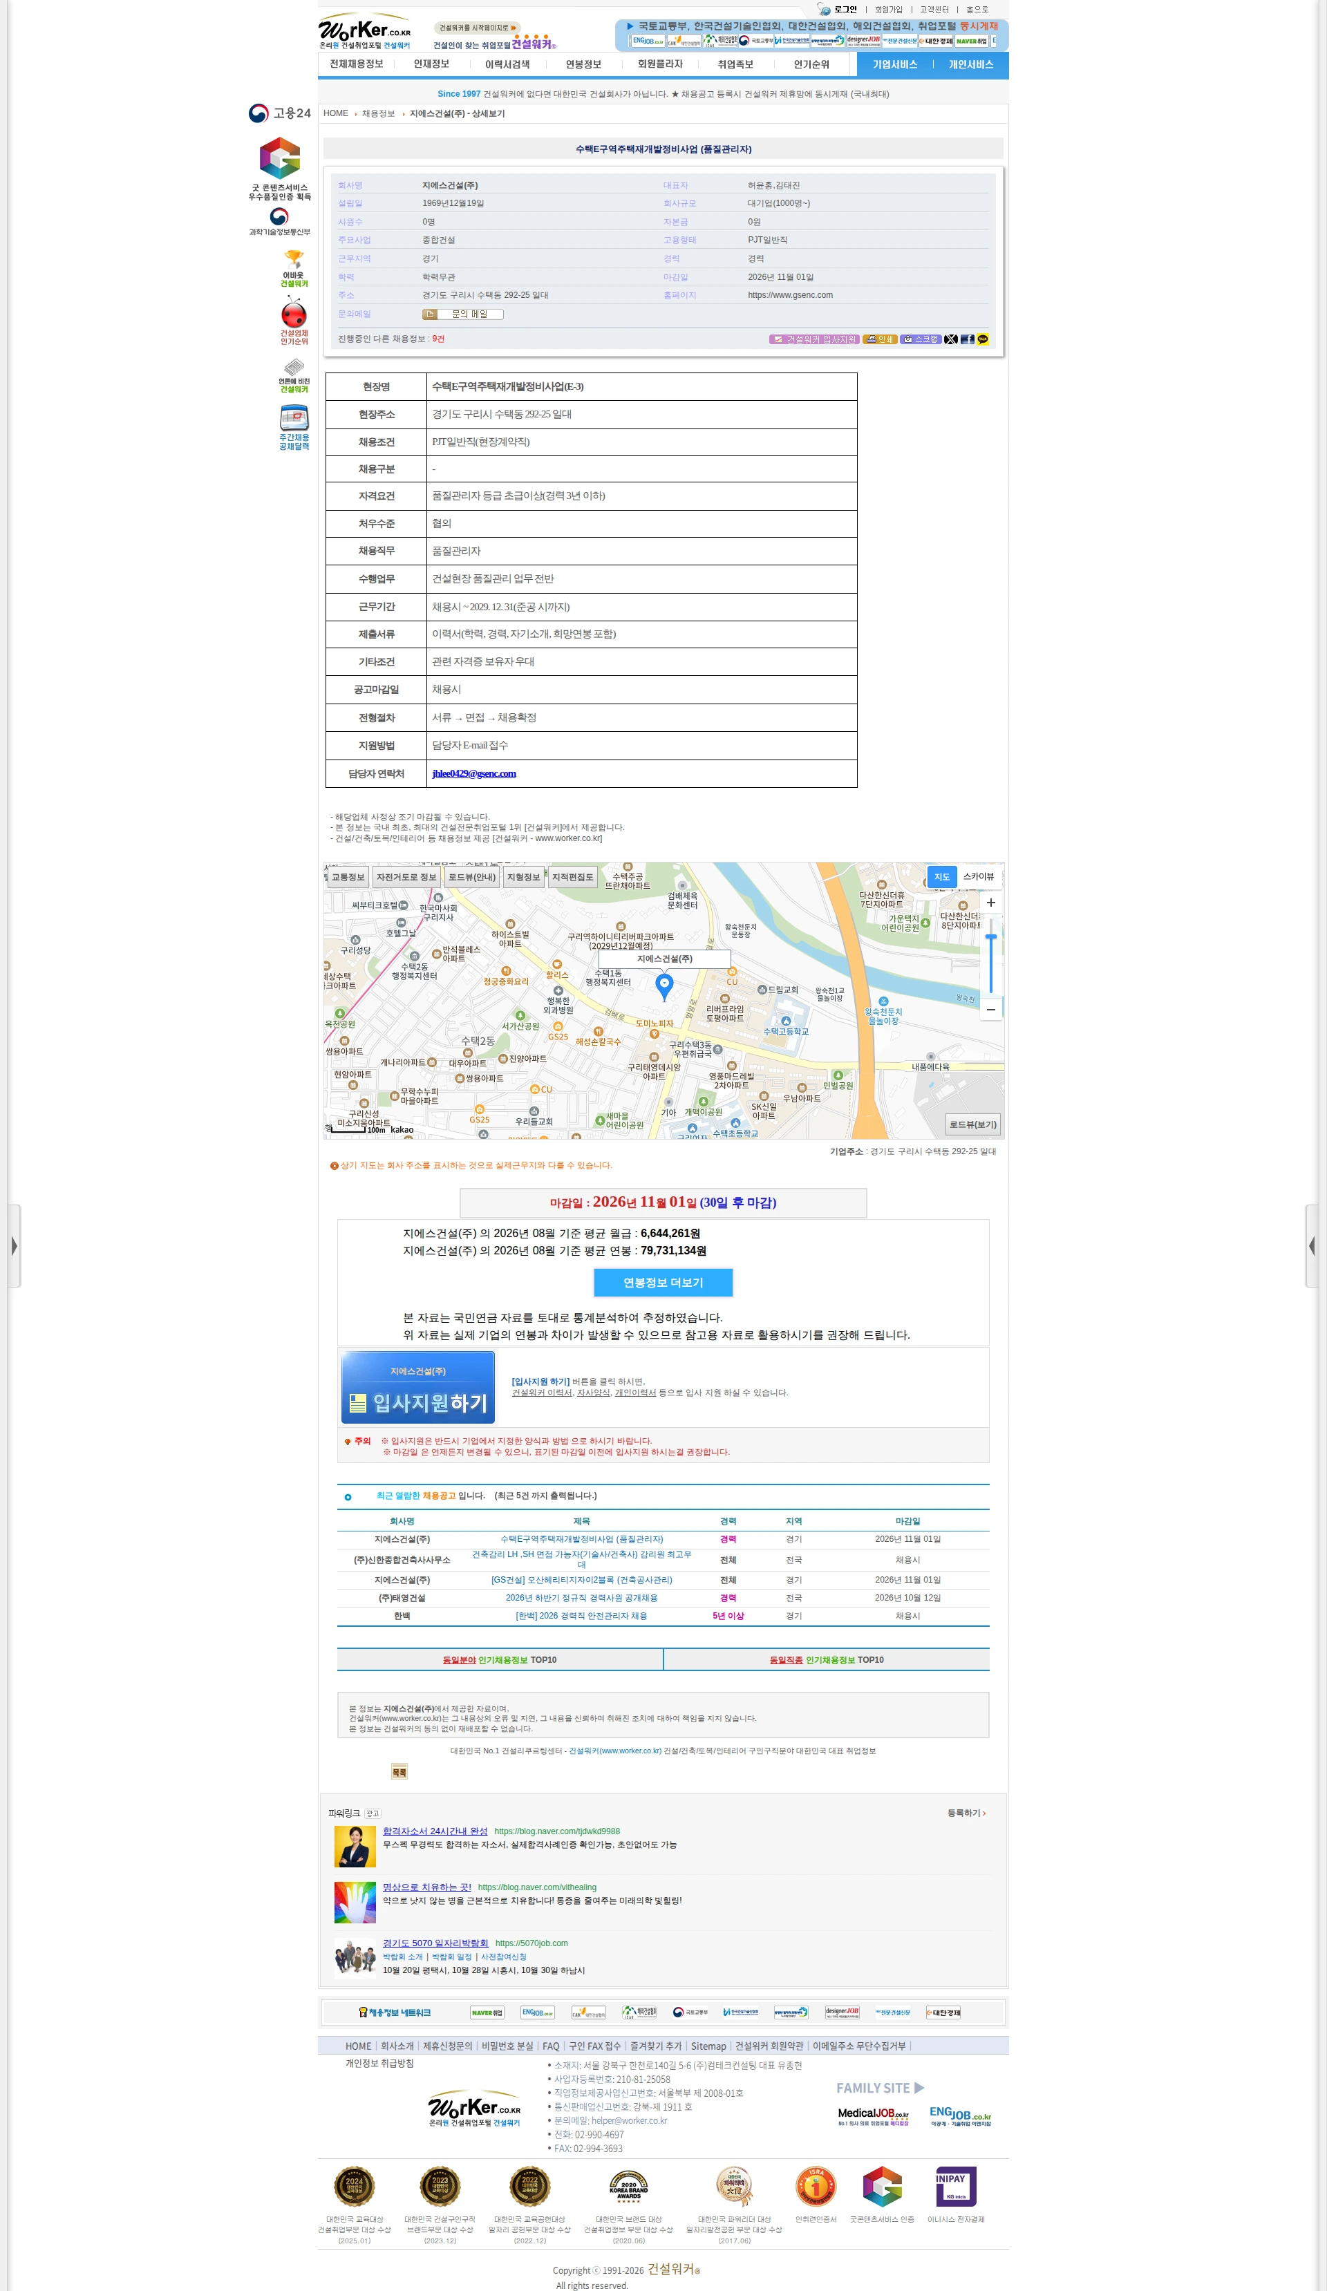Screen dimensions: 1327x2291
Task: Zoom in the map with plus button
Action: [x=990, y=903]
